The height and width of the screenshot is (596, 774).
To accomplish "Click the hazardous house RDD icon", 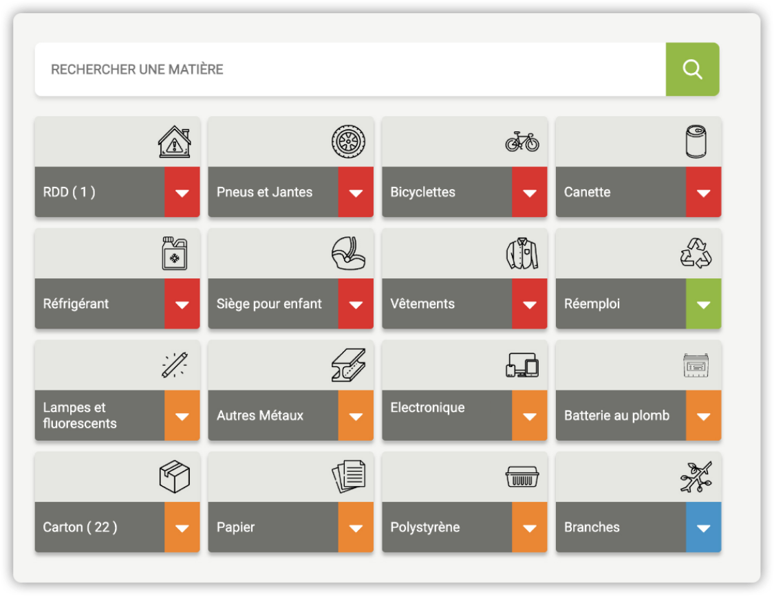I will point(174,142).
